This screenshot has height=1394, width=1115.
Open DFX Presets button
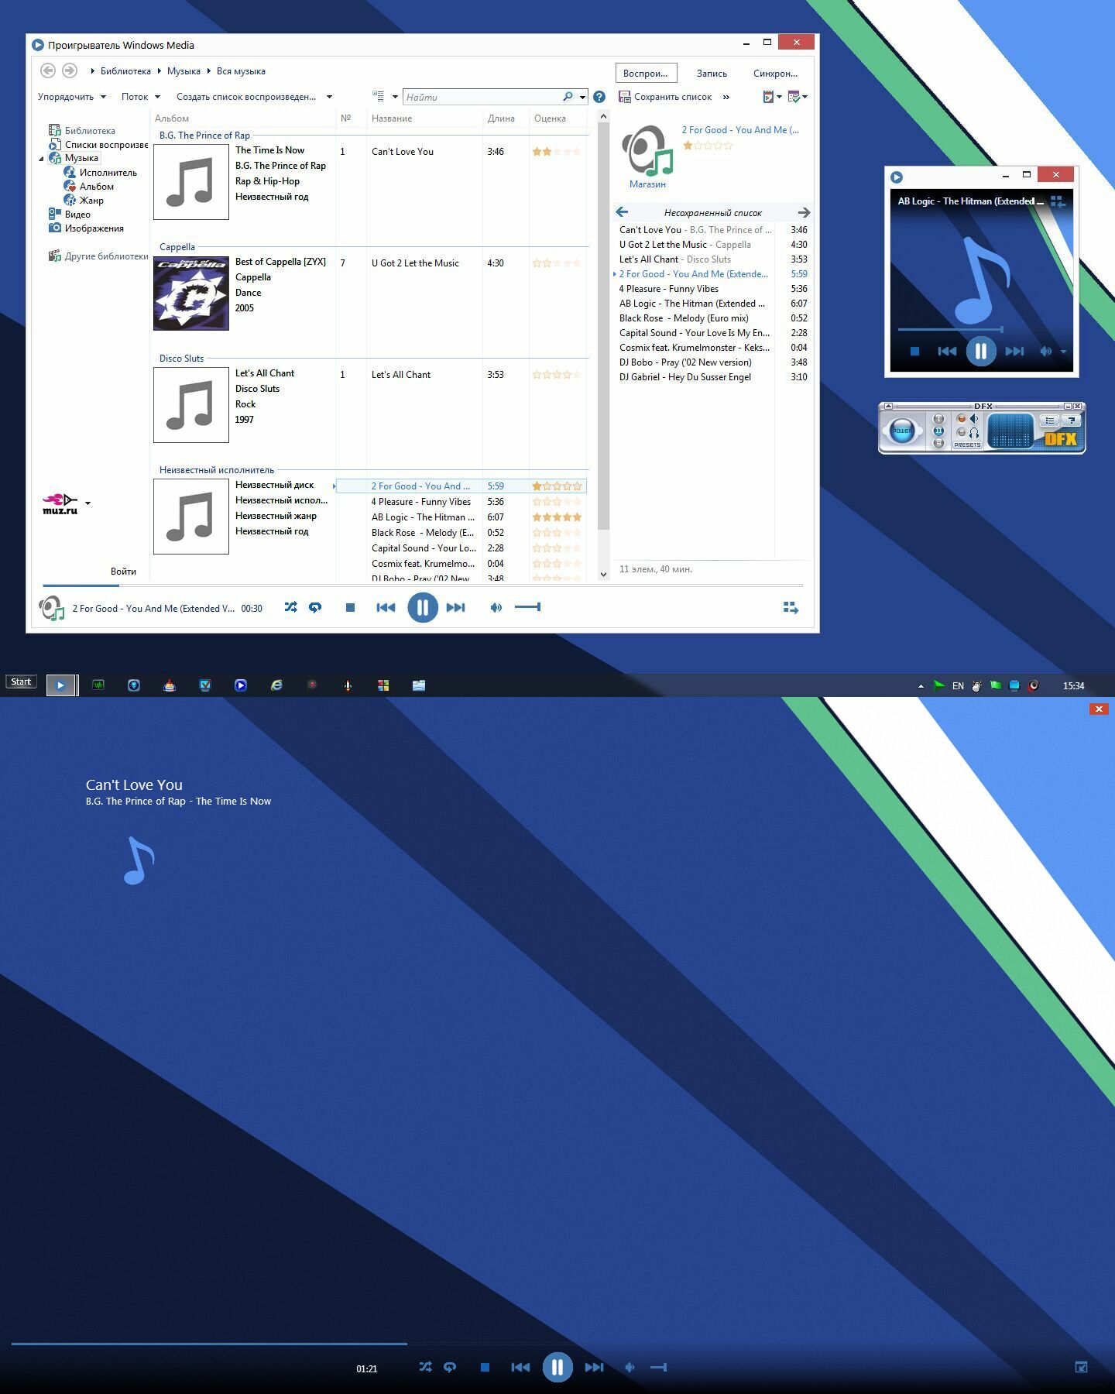[967, 445]
